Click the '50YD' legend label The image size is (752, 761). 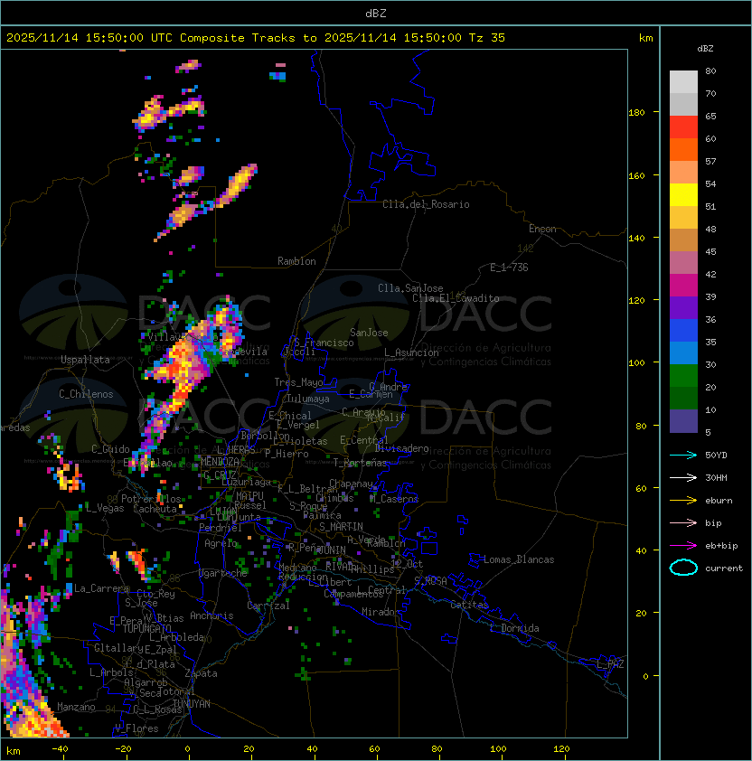(x=716, y=455)
